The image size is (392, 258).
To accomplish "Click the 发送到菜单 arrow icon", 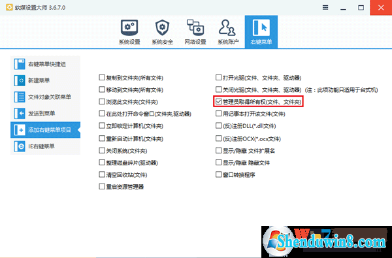I will (x=19, y=114).
